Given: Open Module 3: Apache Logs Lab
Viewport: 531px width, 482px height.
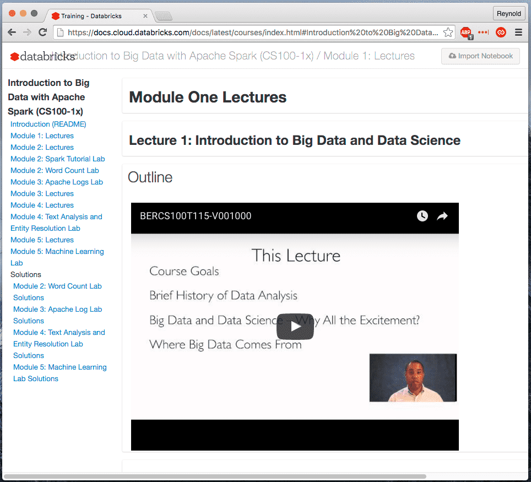Looking at the screenshot, I should [x=57, y=182].
